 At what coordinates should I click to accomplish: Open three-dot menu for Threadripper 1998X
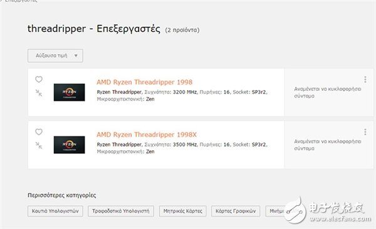365,132
